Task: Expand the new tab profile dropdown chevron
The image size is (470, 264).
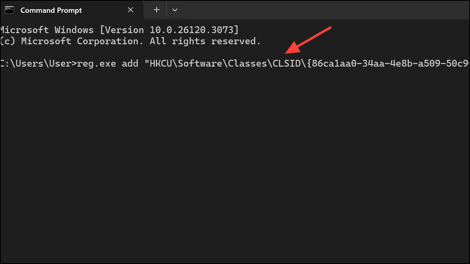Action: coord(175,10)
